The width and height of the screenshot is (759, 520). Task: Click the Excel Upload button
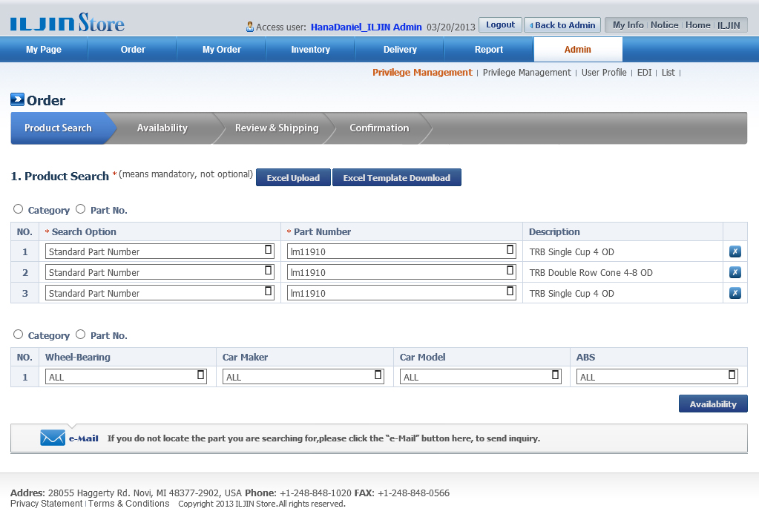pos(293,177)
